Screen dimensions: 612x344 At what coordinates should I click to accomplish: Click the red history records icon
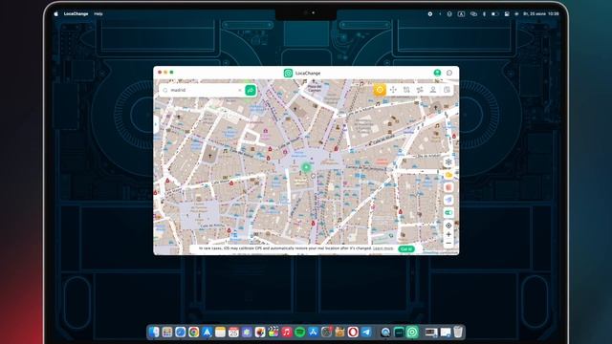tap(448, 187)
